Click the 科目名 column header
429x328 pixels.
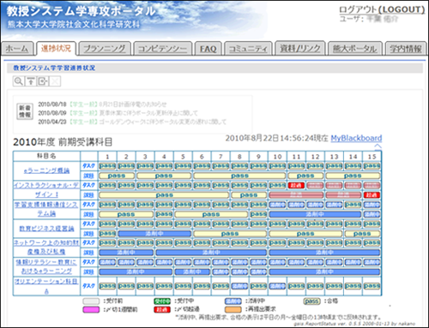(46, 156)
